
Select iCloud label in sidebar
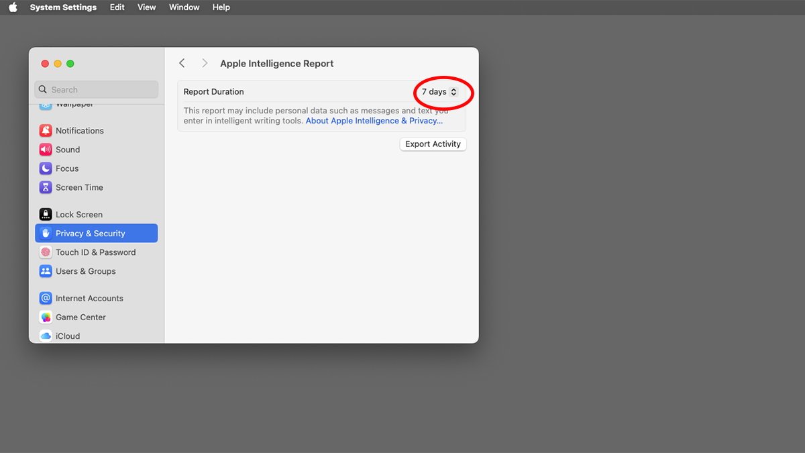point(68,336)
